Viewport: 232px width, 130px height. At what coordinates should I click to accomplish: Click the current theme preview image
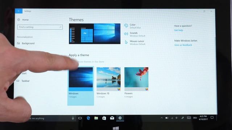pos(95,34)
